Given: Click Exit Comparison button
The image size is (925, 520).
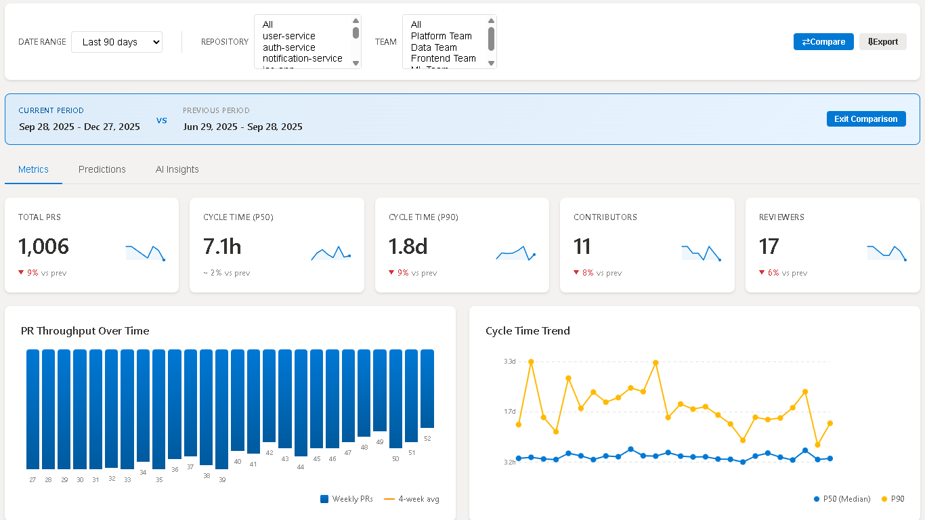Looking at the screenshot, I should tap(866, 119).
